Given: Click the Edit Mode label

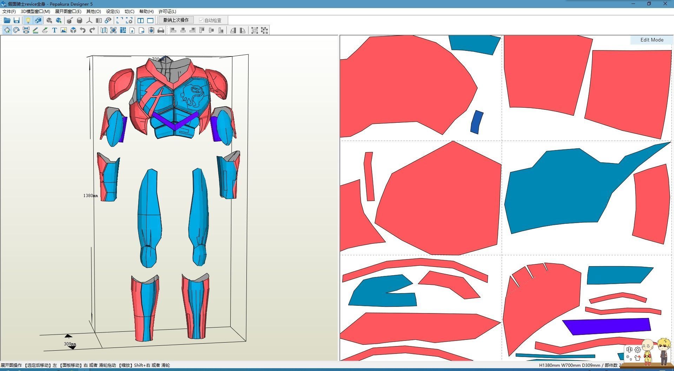Looking at the screenshot, I should coord(652,40).
